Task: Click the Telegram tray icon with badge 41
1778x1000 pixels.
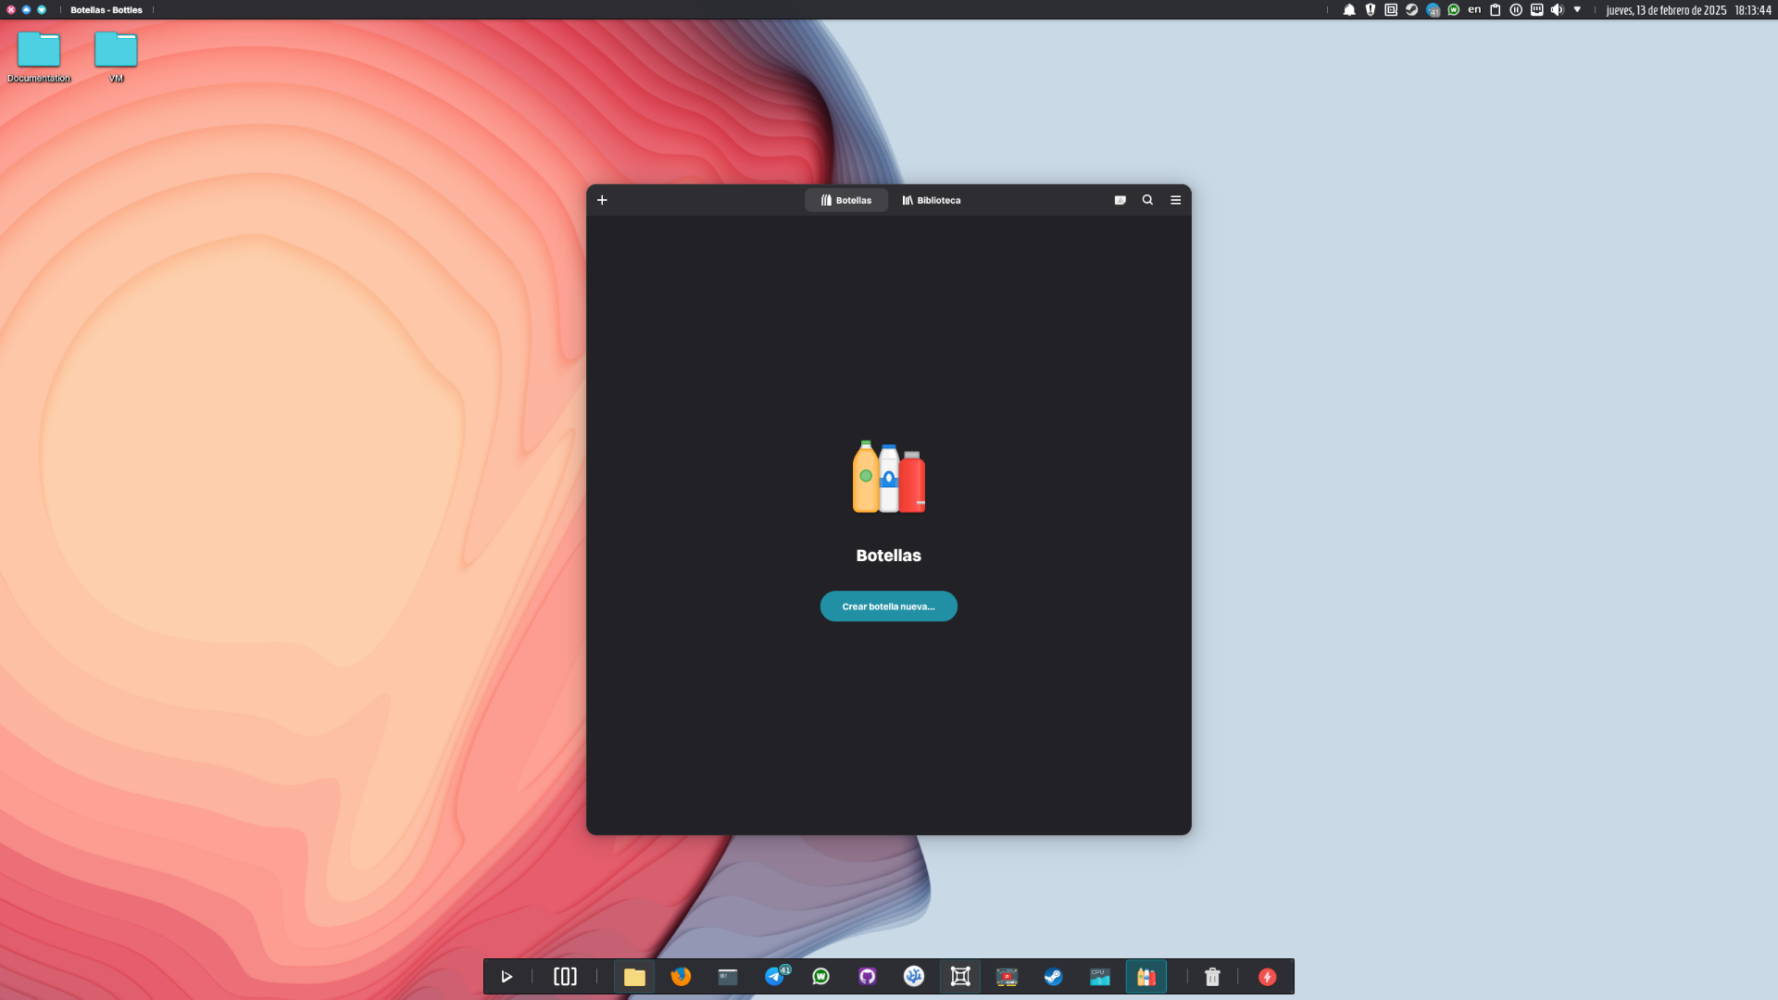Action: coord(1434,10)
